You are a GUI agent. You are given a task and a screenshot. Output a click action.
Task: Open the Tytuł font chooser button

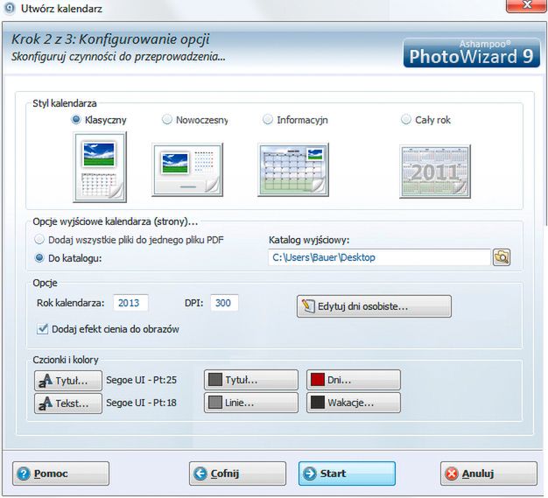(x=68, y=381)
